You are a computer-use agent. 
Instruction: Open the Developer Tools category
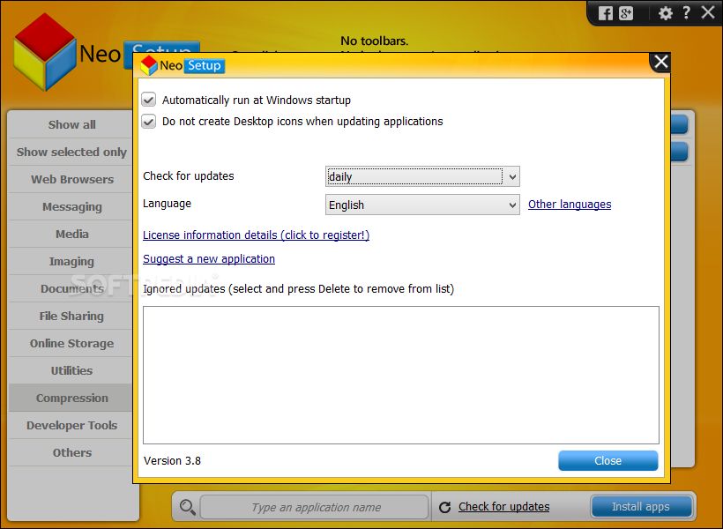71,425
